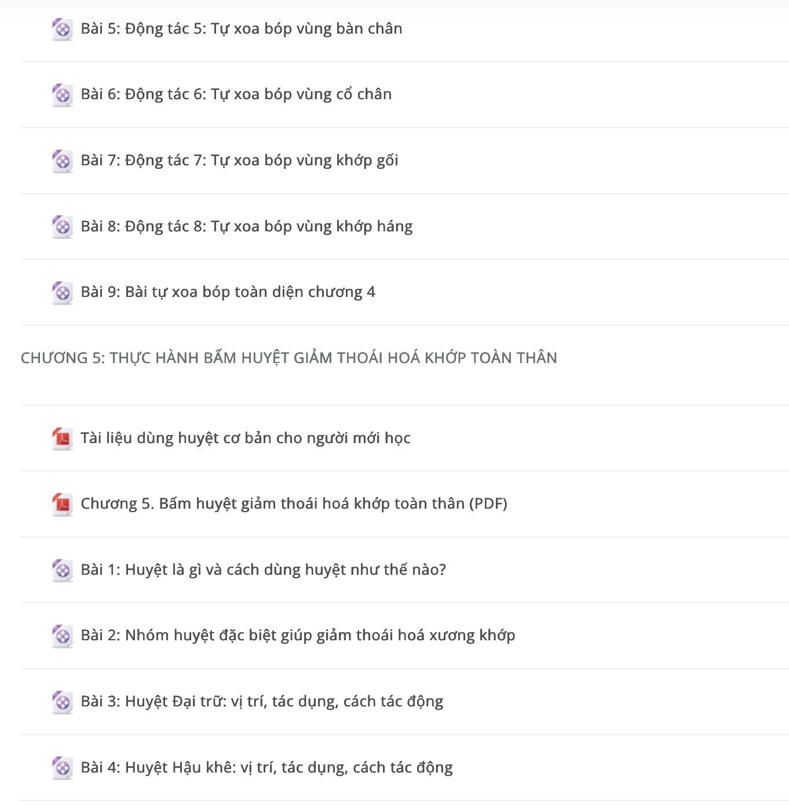The image size is (789, 805).
Task: Click the video icon next to Bài 6 cổ chân
Action: 62,95
